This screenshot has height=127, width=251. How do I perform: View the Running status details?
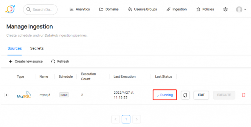(x=165, y=95)
